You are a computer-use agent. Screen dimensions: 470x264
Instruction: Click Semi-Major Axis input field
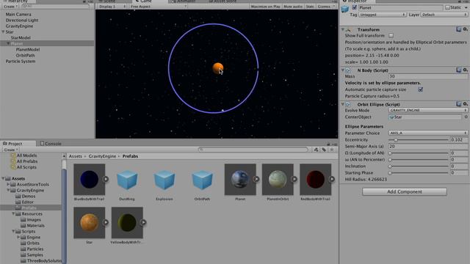pyautogui.click(x=428, y=147)
